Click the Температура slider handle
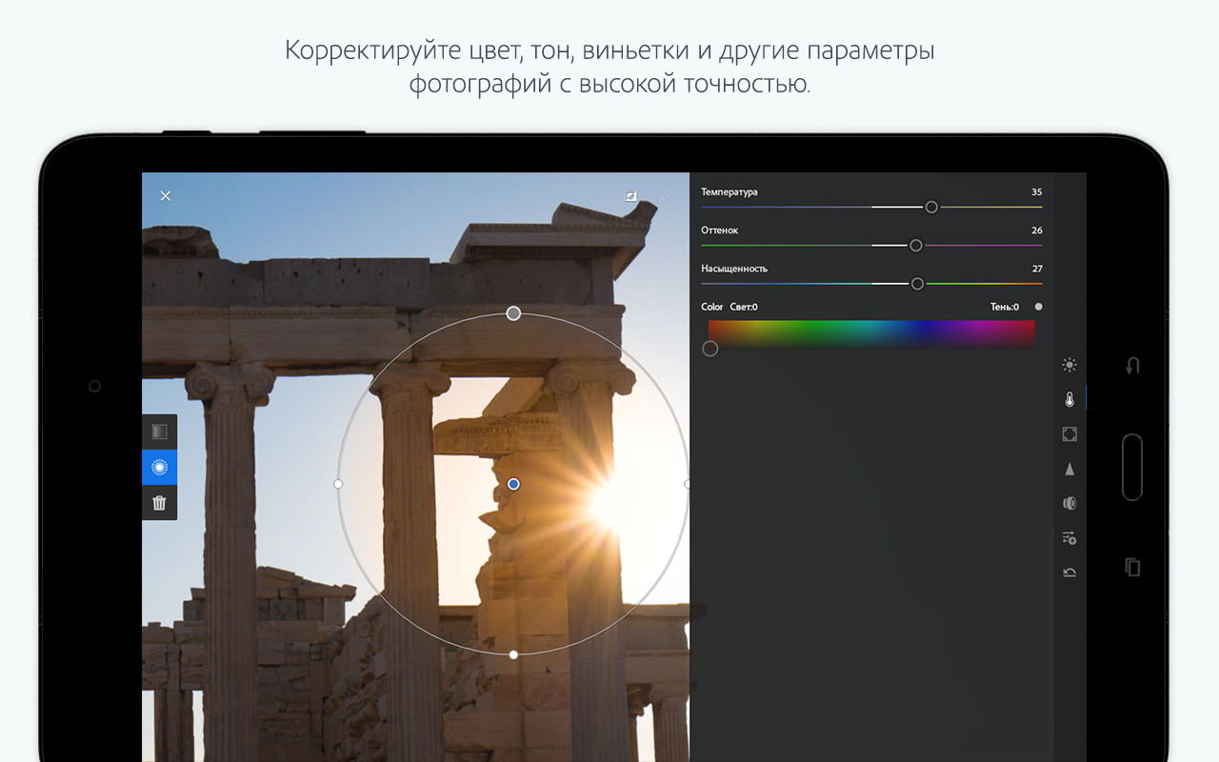The width and height of the screenshot is (1219, 762). pyautogui.click(x=931, y=208)
